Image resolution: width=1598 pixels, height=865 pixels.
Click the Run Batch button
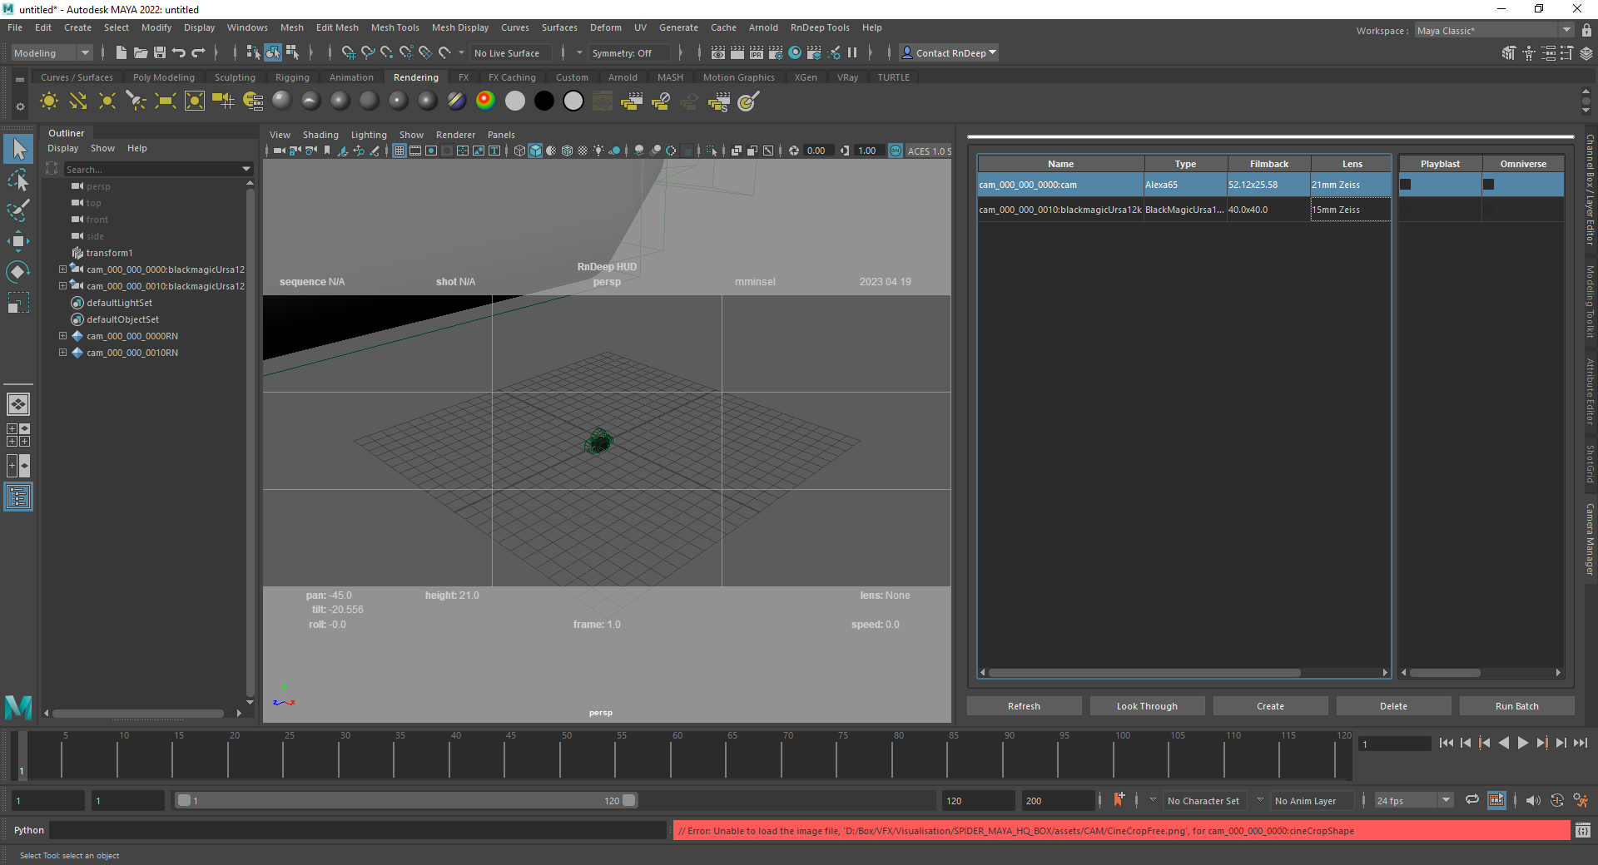coord(1516,706)
